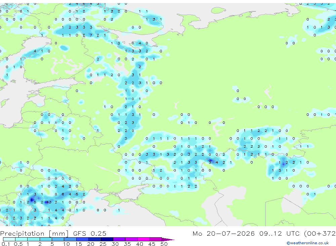Click the 30–35 mm violet legend swatch

tap(119, 239)
